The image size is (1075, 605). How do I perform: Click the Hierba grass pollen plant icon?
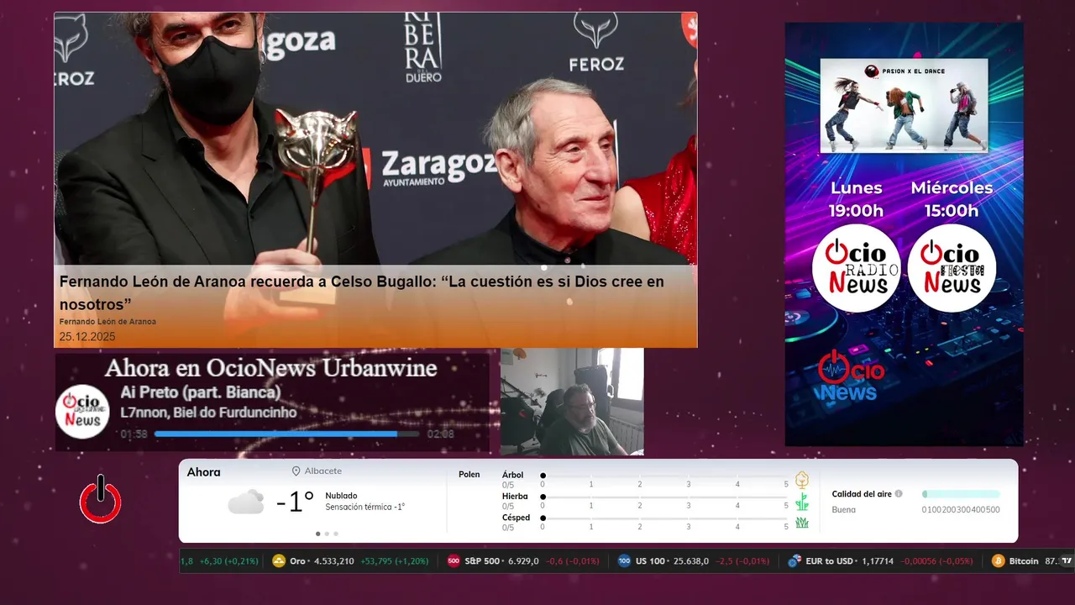click(x=801, y=502)
